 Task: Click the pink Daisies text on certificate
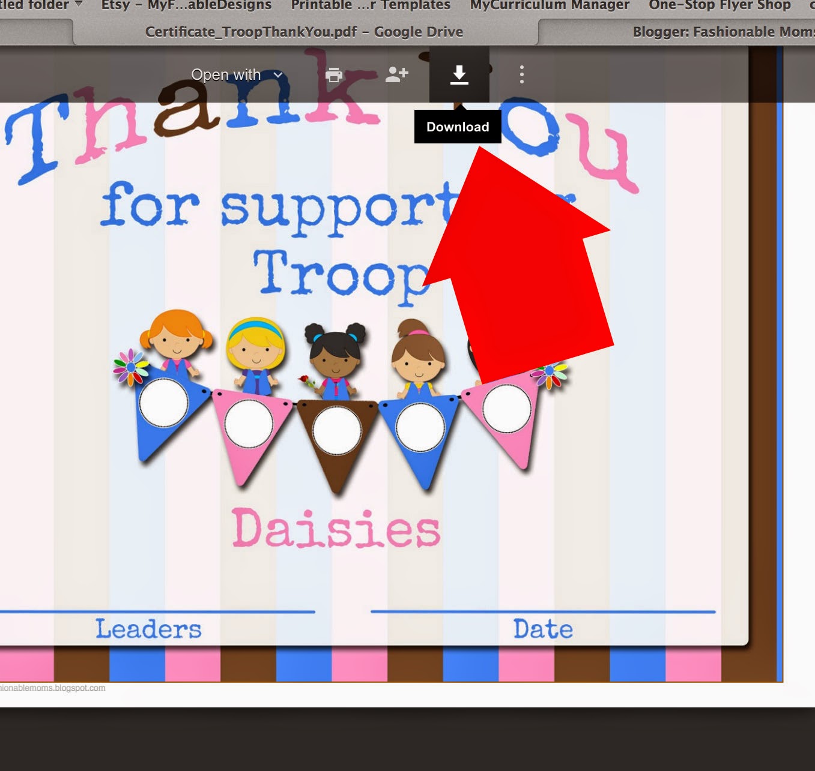[336, 528]
